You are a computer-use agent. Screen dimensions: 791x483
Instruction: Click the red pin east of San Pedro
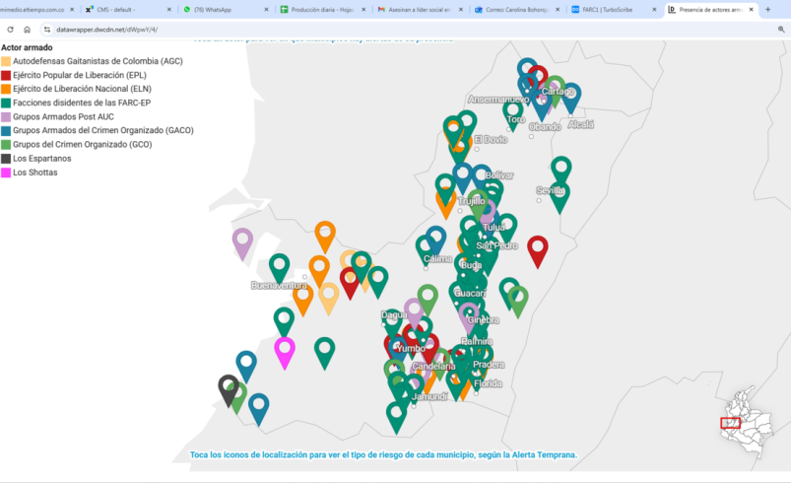coord(537,248)
